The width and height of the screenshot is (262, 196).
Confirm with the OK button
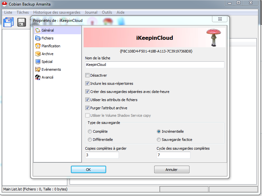point(89,170)
